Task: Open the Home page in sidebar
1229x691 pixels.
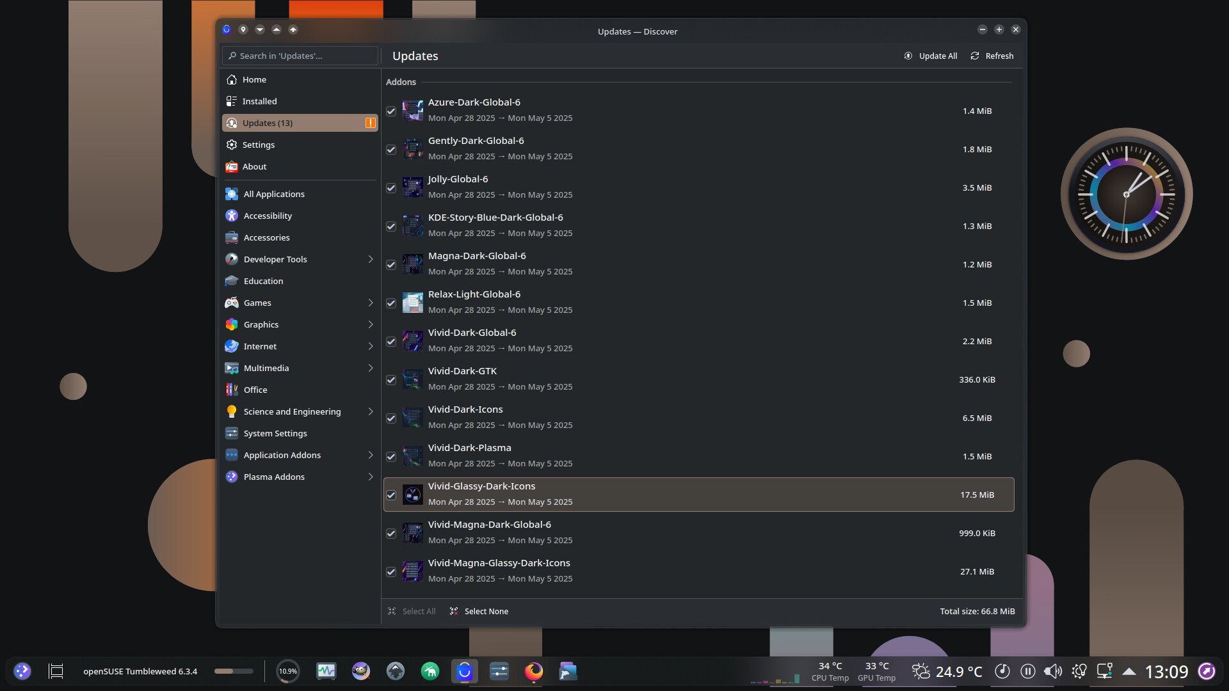Action: 300,79
